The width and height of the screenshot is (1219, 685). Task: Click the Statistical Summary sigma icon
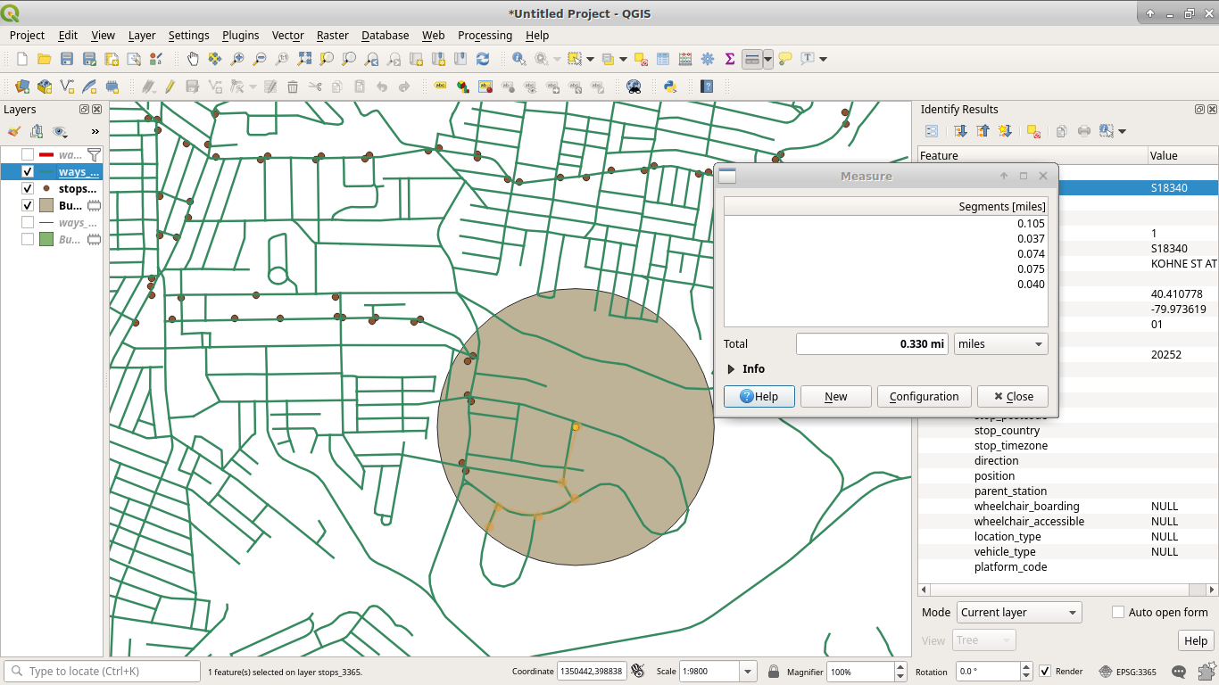(730, 59)
